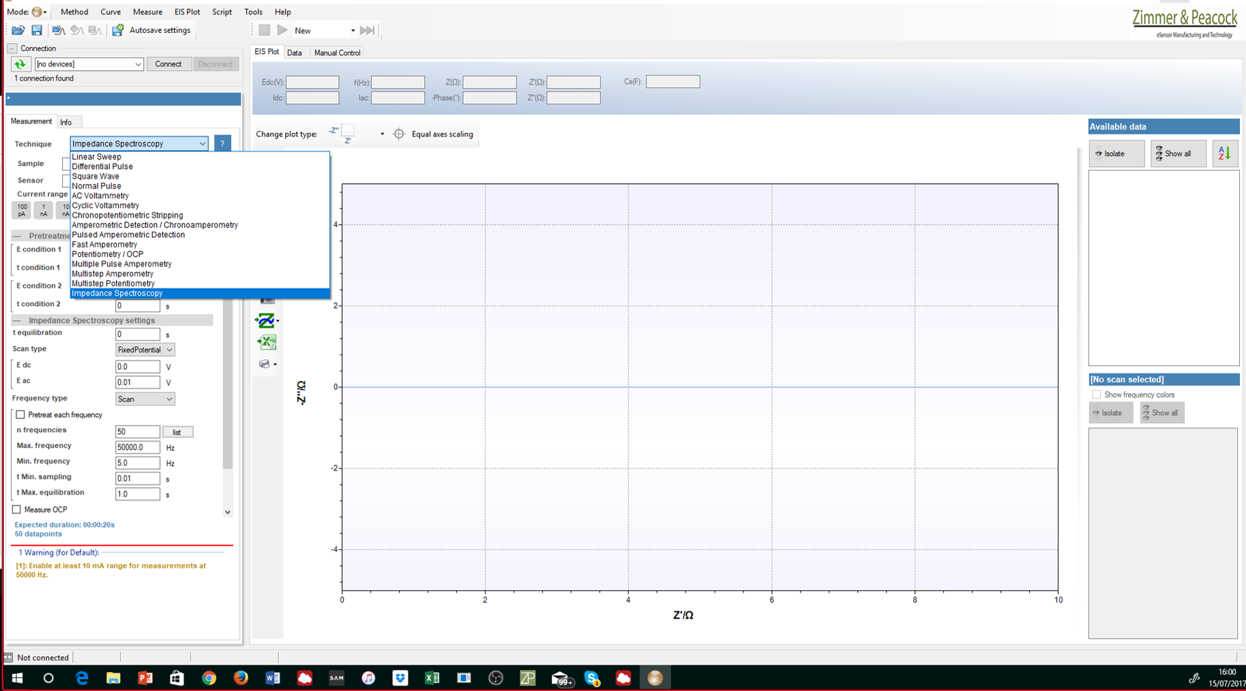Collapse Impedance Spectroscopy settings section
Viewport: 1246px width, 691px height.
point(17,320)
